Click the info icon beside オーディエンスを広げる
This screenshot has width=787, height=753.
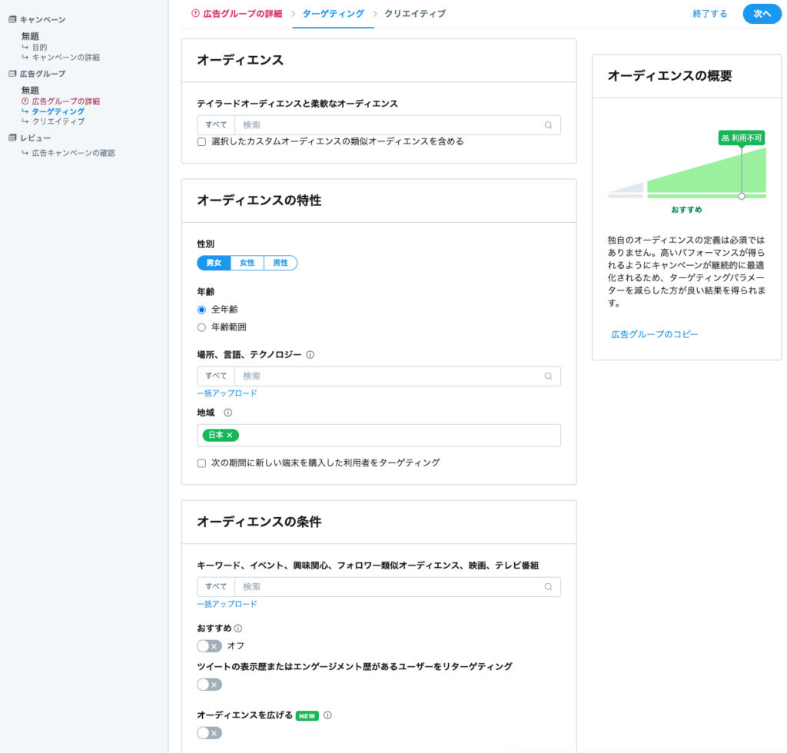coord(327,715)
